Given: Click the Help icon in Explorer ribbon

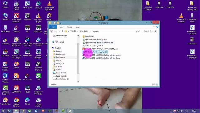Looking at the screenshot, I should (x=157, y=27).
